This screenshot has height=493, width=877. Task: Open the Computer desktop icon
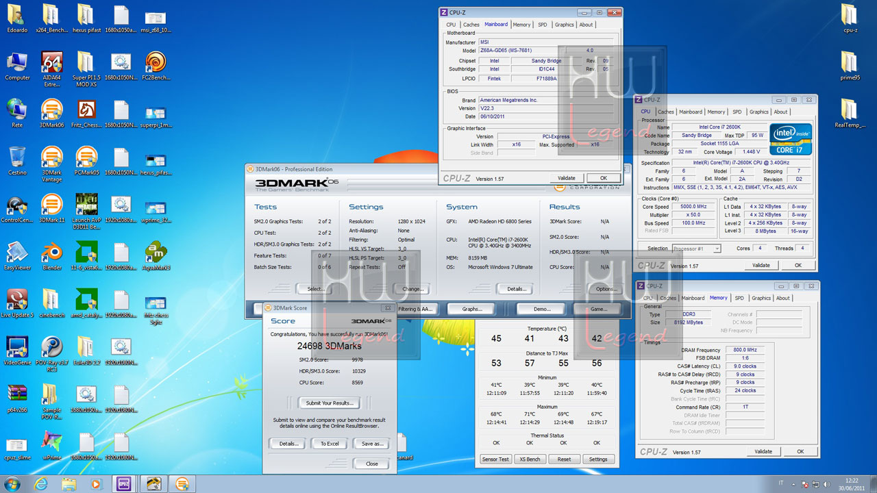tap(17, 66)
